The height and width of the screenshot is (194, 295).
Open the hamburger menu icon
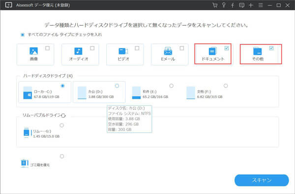coord(261,5)
